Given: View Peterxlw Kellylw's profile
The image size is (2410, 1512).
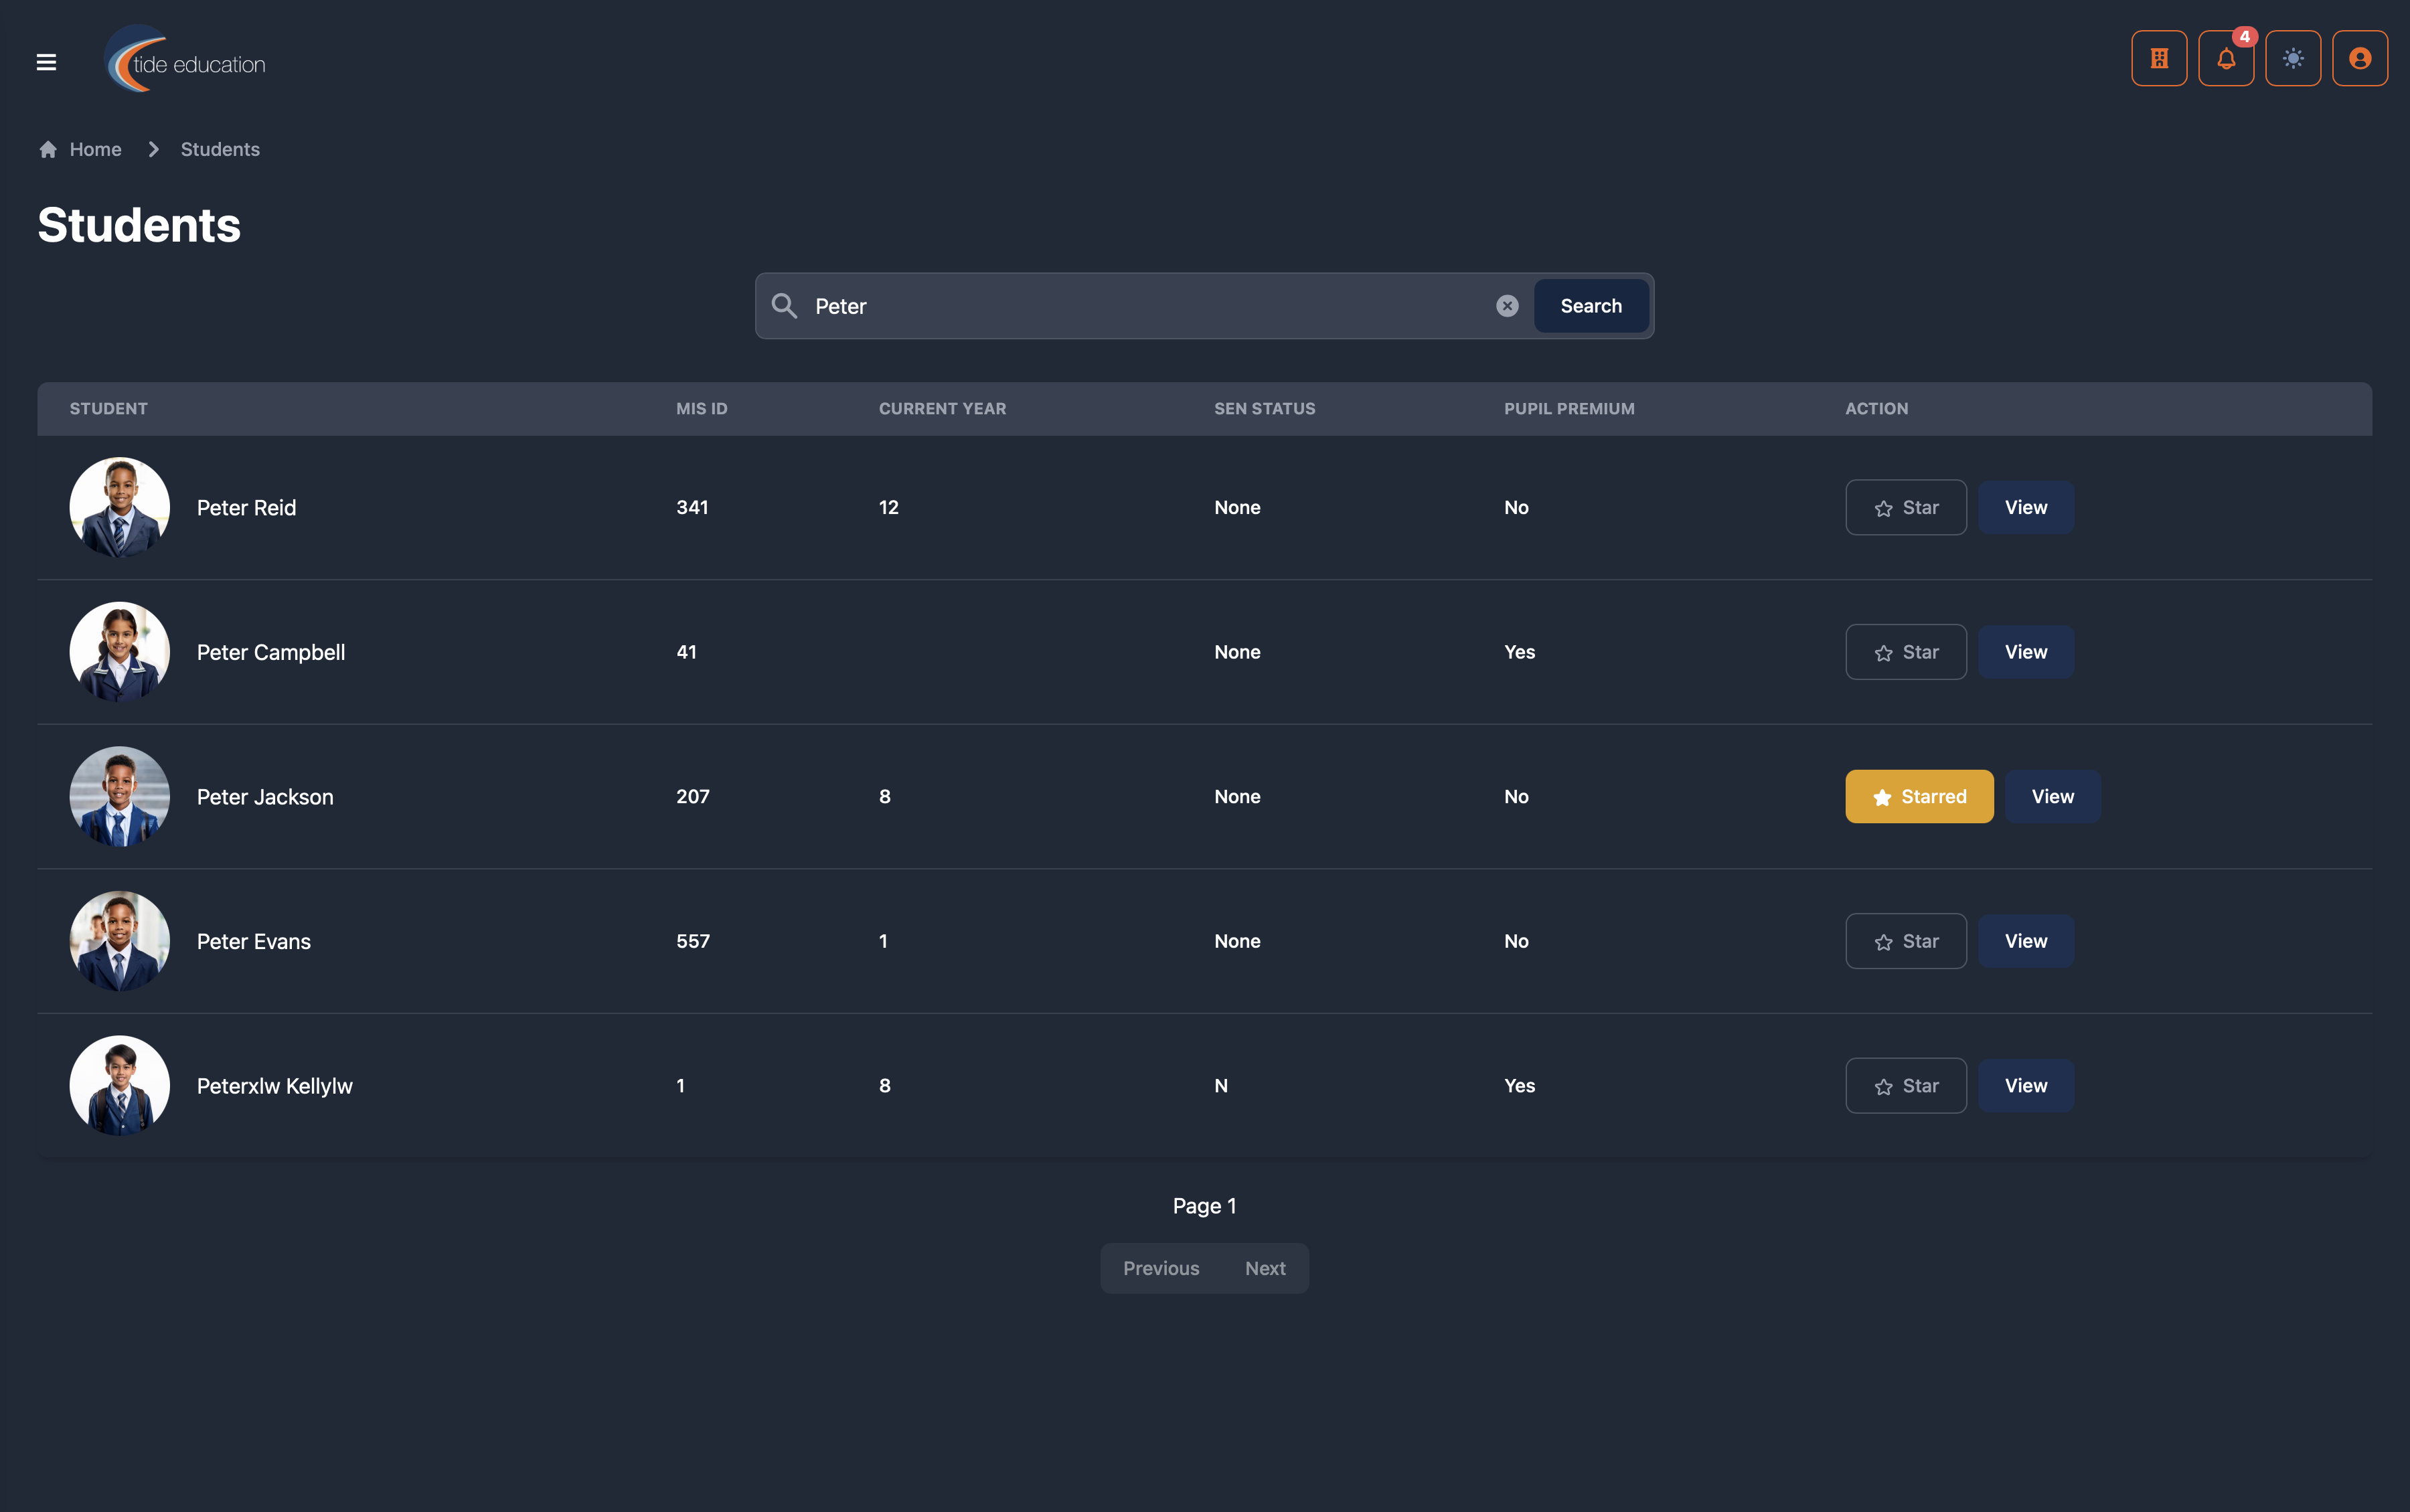Looking at the screenshot, I should (2025, 1086).
